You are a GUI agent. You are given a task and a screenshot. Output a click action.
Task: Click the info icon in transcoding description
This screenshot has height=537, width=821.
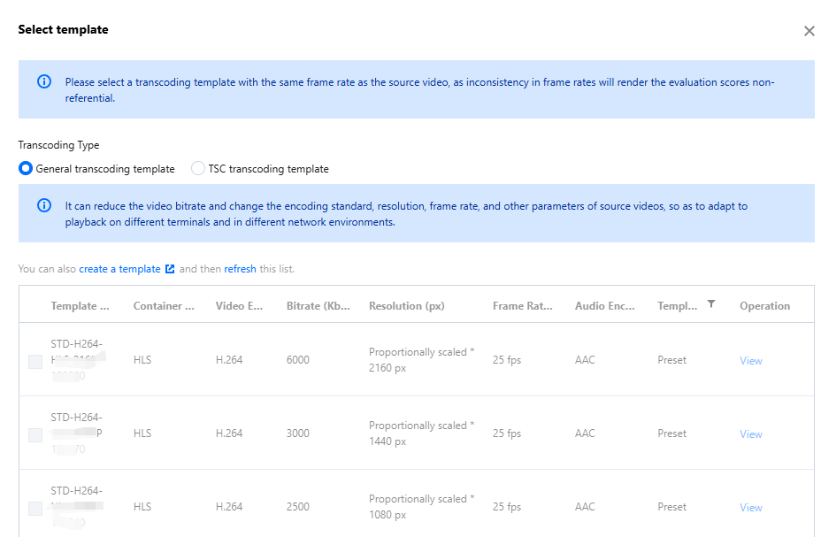tap(43, 205)
